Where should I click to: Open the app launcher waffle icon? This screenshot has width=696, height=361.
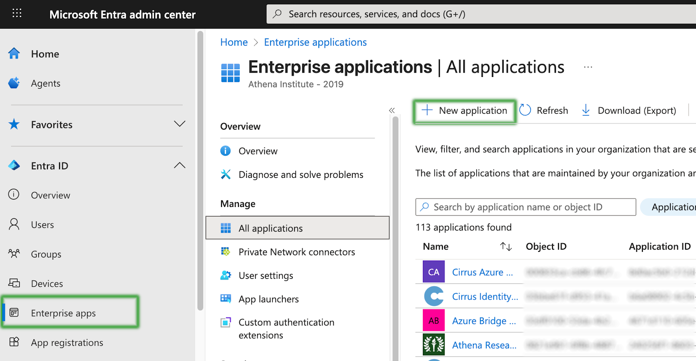point(17,13)
